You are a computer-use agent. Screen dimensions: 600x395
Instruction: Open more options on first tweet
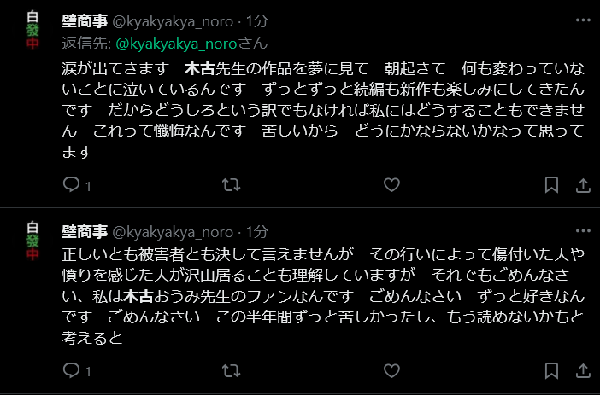583,19
